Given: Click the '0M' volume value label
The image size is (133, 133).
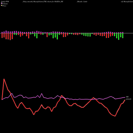Looking at the screenshot, I should 127,97.
